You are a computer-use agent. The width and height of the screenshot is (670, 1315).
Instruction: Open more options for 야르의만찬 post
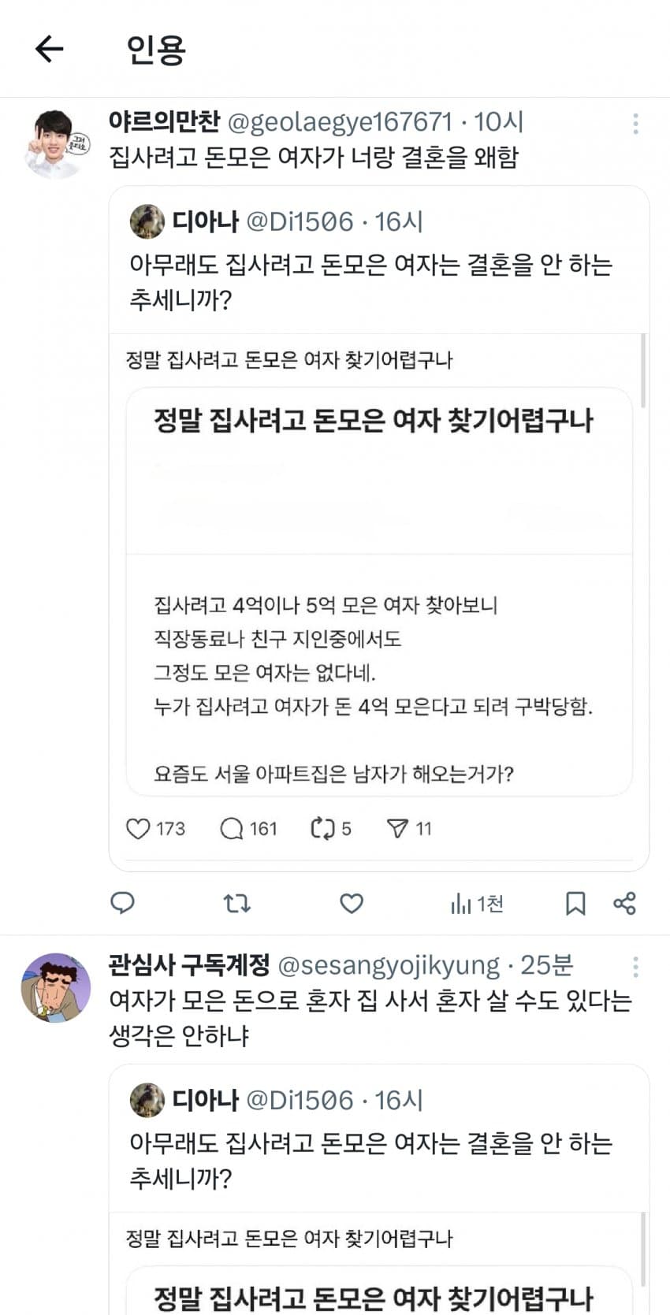pyautogui.click(x=635, y=123)
